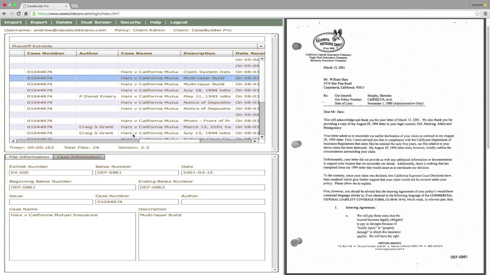Image resolution: width=490 pixels, height=275 pixels.
Task: Click the Case Name text area
Action: click(x=72, y=236)
